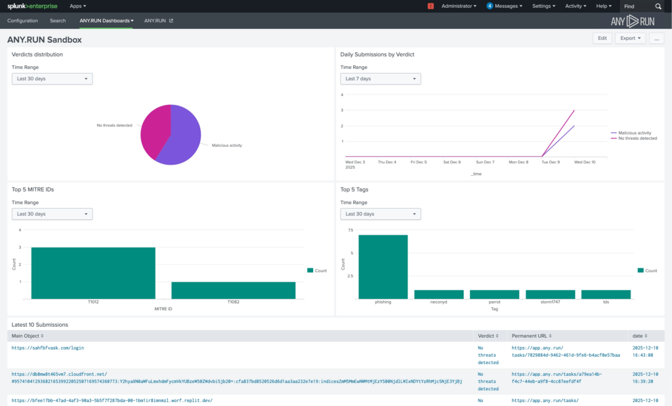
Task: Open the ANY.RUN Dashboards menu
Action: (106, 21)
